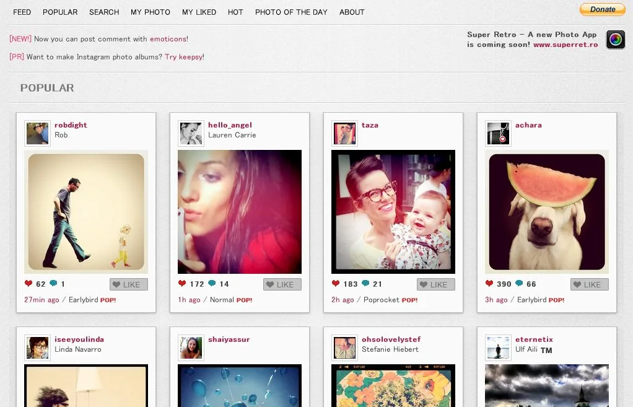Follow the 'Try keepsy' link
This screenshot has width=633, height=407.
coord(183,57)
